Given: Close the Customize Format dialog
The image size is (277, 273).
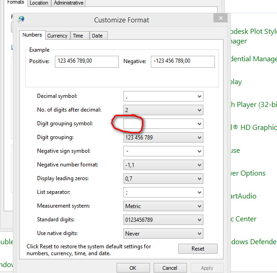Looking at the screenshot, I should pyautogui.click(x=220, y=18).
